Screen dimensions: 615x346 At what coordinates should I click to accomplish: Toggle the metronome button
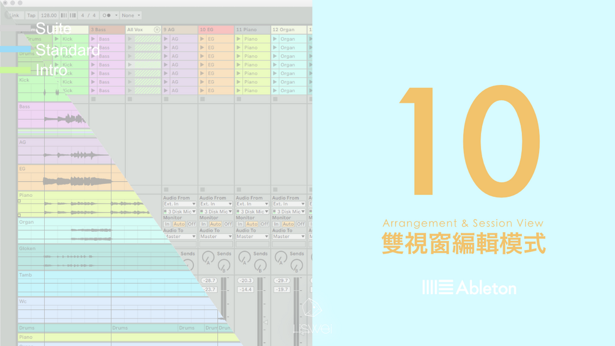[106, 15]
